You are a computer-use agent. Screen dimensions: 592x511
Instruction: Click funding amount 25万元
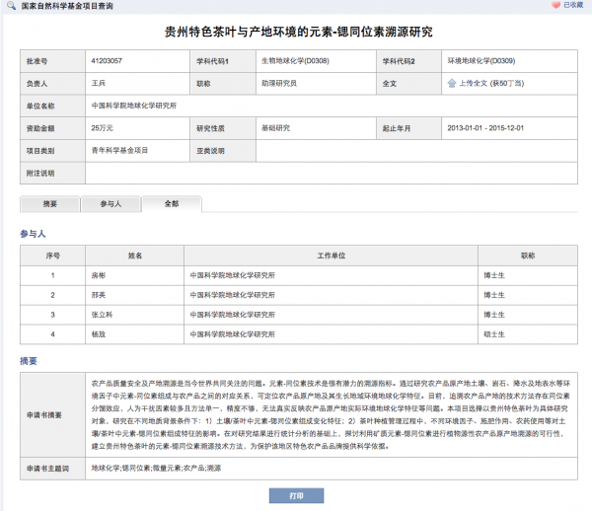102,128
